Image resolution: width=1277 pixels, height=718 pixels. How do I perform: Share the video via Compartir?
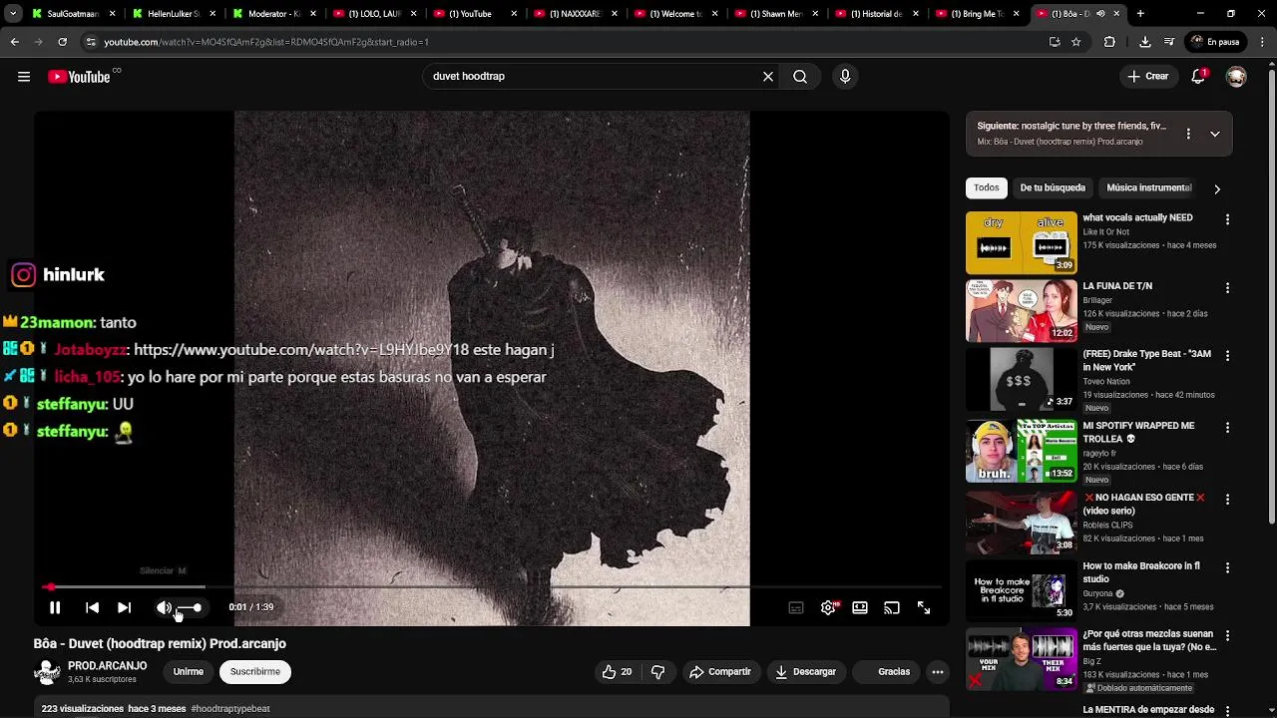tap(719, 672)
